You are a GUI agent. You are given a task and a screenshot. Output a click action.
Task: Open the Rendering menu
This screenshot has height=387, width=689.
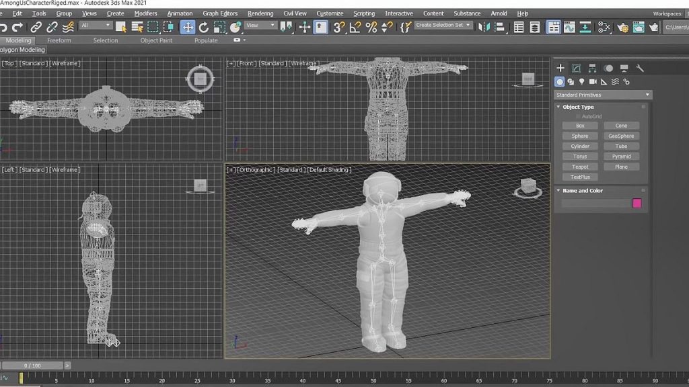260,13
